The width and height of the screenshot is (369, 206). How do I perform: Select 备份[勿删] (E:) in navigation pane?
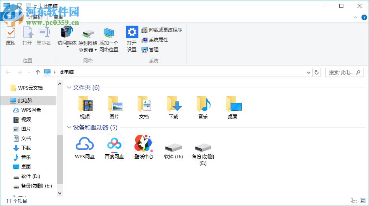click(x=32, y=186)
